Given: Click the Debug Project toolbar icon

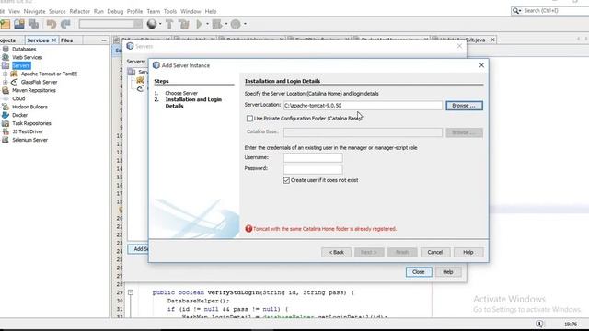Looking at the screenshot, I should coord(217,25).
